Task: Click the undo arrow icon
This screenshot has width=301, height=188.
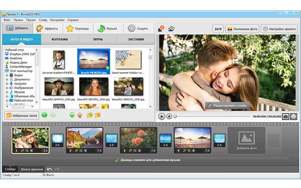Action: (x=49, y=169)
